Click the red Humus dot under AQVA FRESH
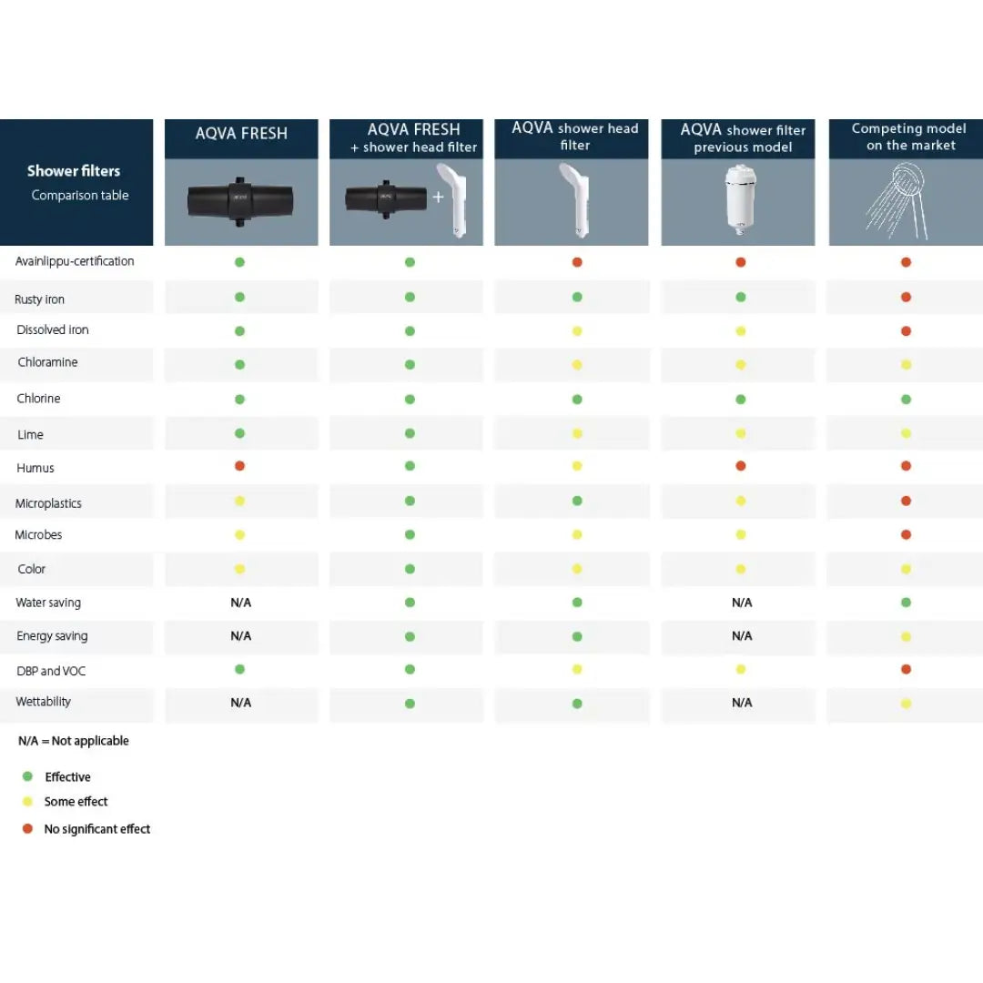This screenshot has height=983, width=983. 240,466
